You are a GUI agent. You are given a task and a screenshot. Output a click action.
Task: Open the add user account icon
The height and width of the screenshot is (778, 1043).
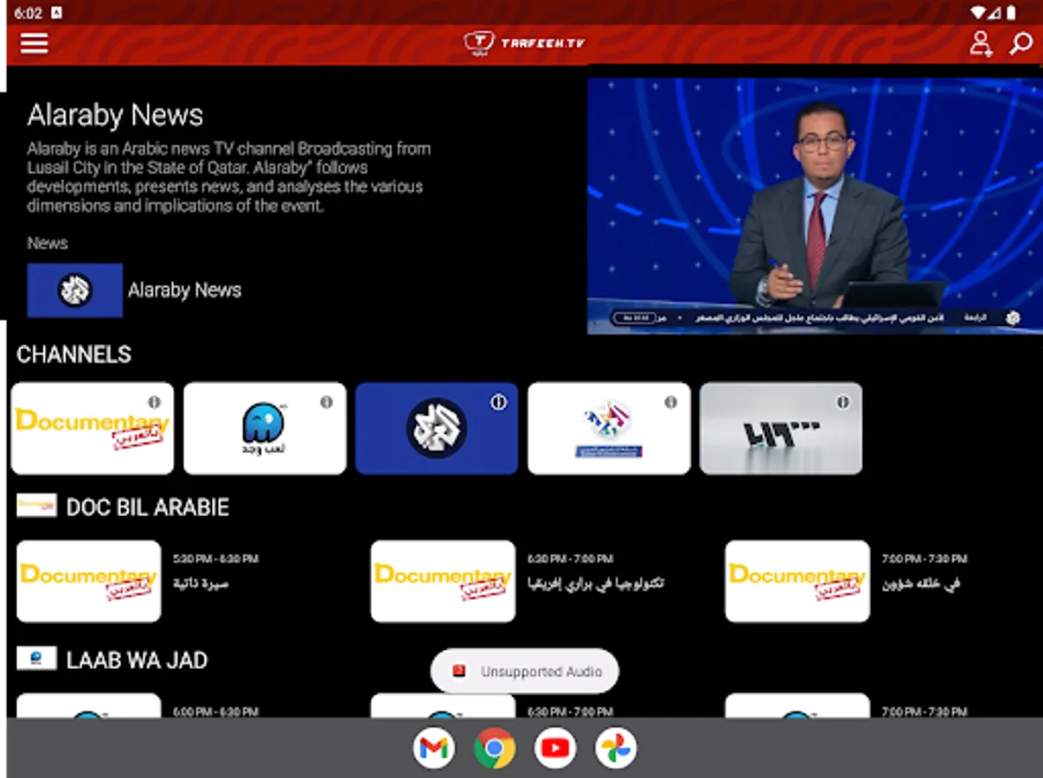981,43
